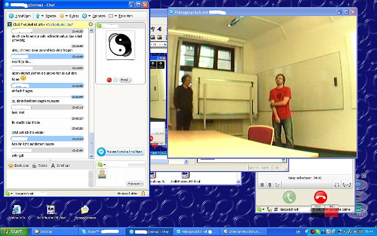Switch to the Desktop taskbar item
The image size is (377, 236).
[x=55, y=232]
